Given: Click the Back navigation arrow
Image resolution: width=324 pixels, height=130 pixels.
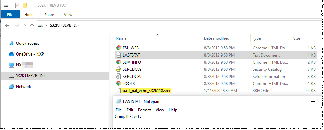Looking at the screenshot, I should [x=7, y=26].
